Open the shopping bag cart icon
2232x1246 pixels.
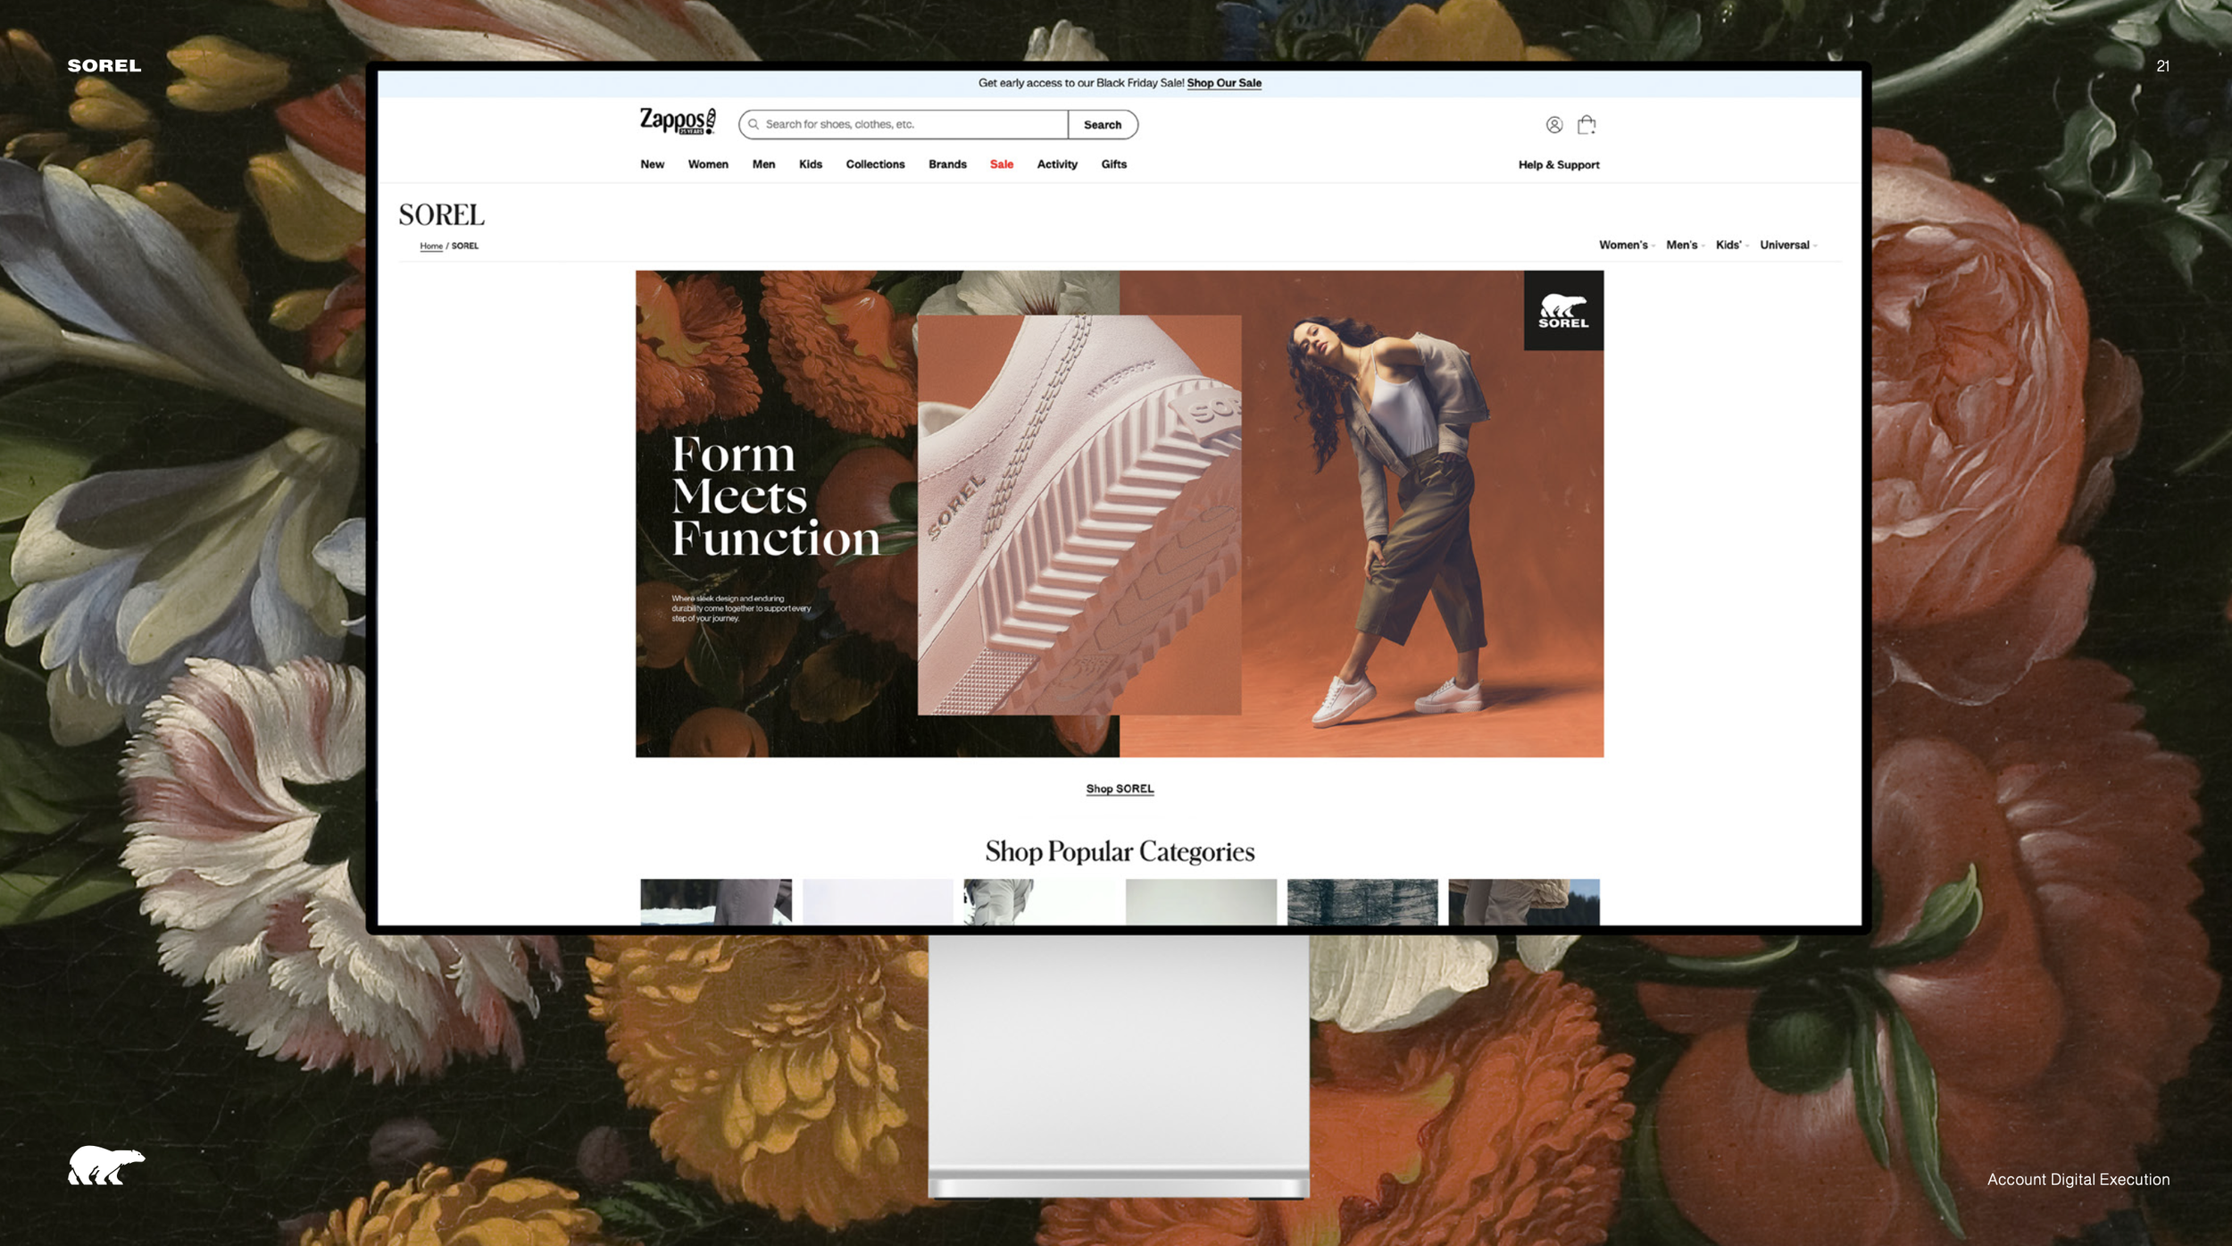(1587, 124)
